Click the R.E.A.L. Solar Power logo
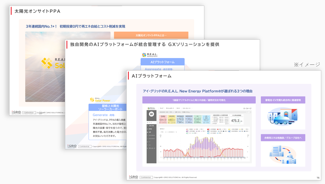325x184 pixels. (x=100, y=100)
